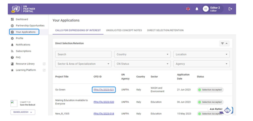Open CFEI link FPA/ITA/2023/018
The width and height of the screenshot is (253, 121).
click(104, 114)
